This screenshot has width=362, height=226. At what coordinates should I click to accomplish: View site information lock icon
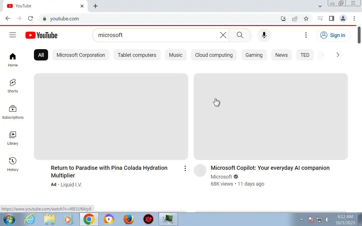tap(44, 19)
